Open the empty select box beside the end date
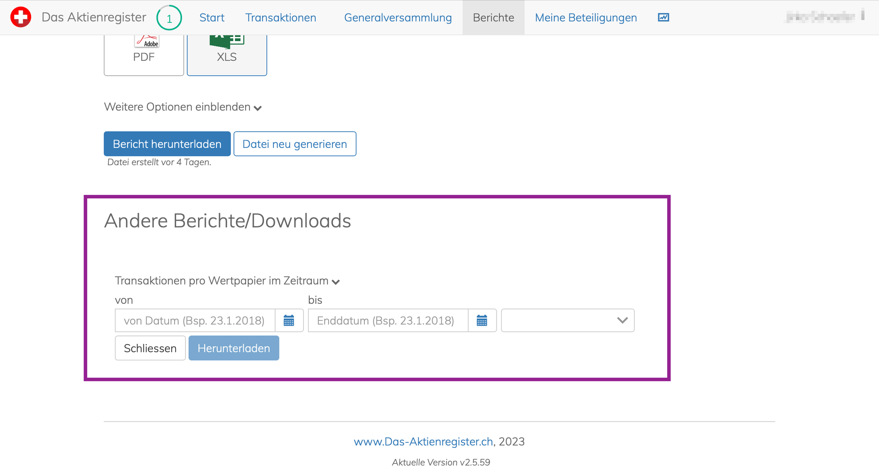The image size is (879, 470). click(x=567, y=320)
